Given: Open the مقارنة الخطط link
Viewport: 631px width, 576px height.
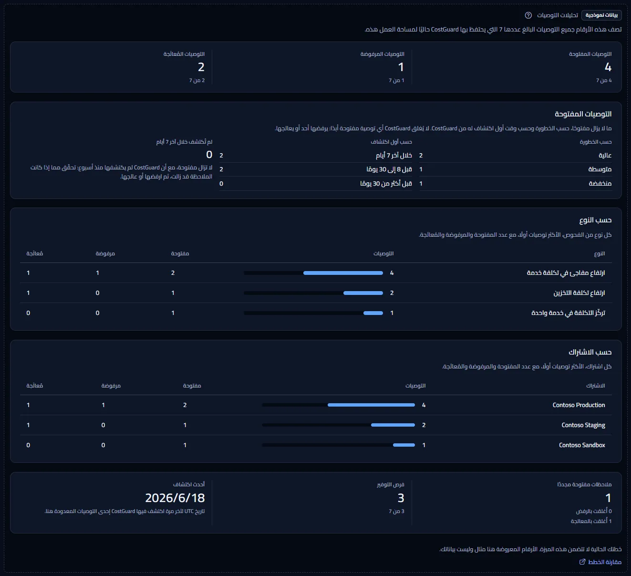Looking at the screenshot, I should 600,562.
